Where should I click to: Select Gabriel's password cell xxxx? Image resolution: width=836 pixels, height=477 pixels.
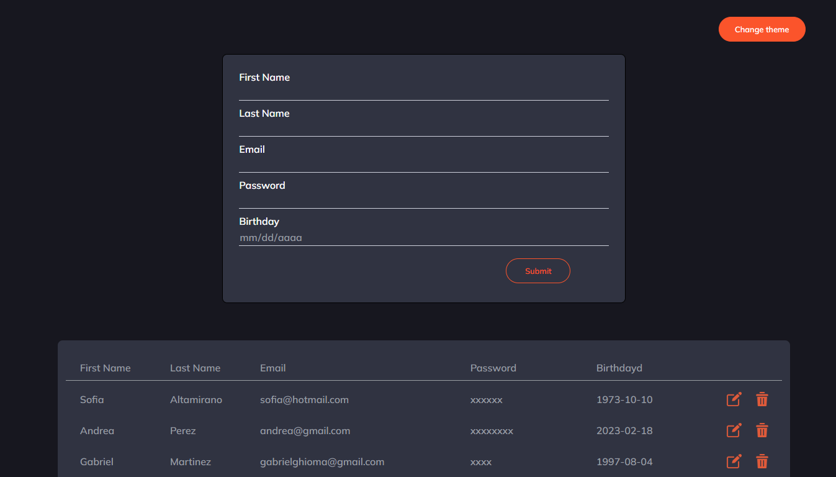(x=481, y=462)
